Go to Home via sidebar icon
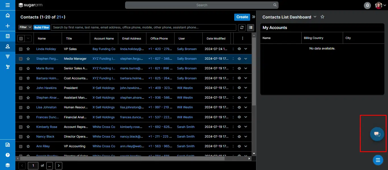The height and width of the screenshot is (170, 388). point(8,15)
